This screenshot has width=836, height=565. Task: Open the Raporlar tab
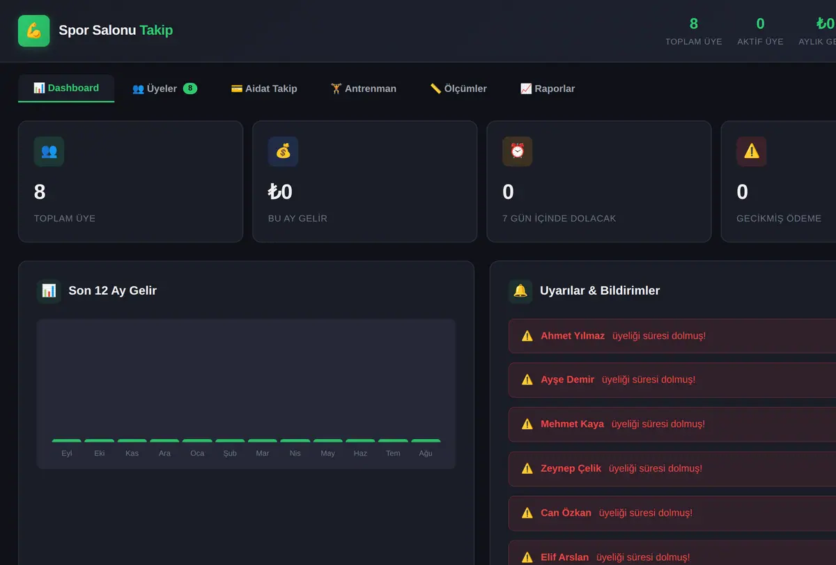point(548,88)
